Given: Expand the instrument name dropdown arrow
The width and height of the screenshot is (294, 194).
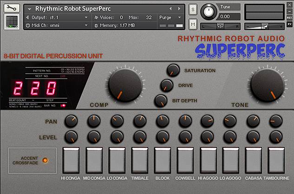Looking at the screenshot, I should 29,9.
